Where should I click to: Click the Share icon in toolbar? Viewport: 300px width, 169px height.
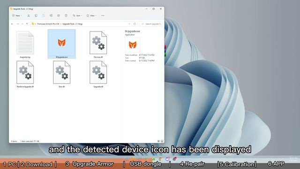coord(59,15)
